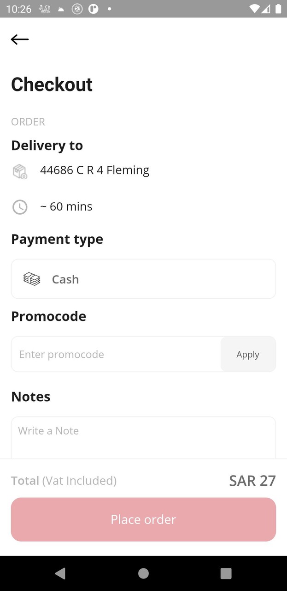Click the clock icon beside 60 mins
287x591 pixels.
point(20,207)
